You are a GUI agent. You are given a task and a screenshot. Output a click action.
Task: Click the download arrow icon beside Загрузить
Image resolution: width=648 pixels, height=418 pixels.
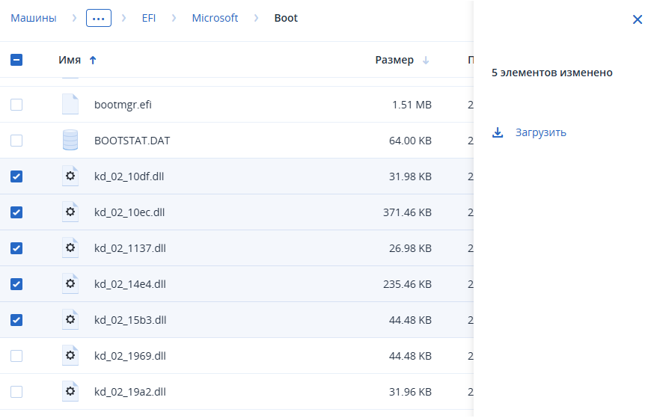pos(498,132)
